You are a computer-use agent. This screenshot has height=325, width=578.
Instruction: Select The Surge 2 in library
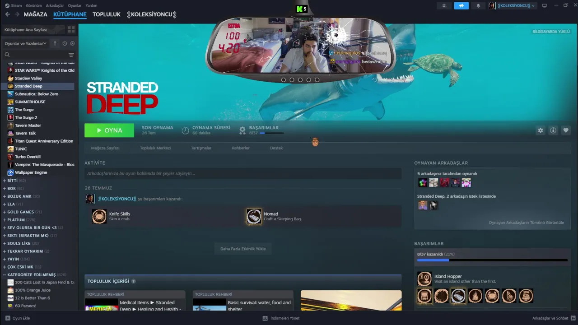coord(26,117)
